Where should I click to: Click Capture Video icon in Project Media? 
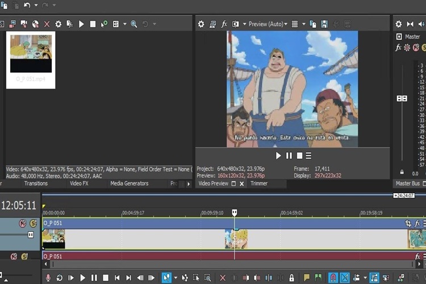(x=12, y=24)
